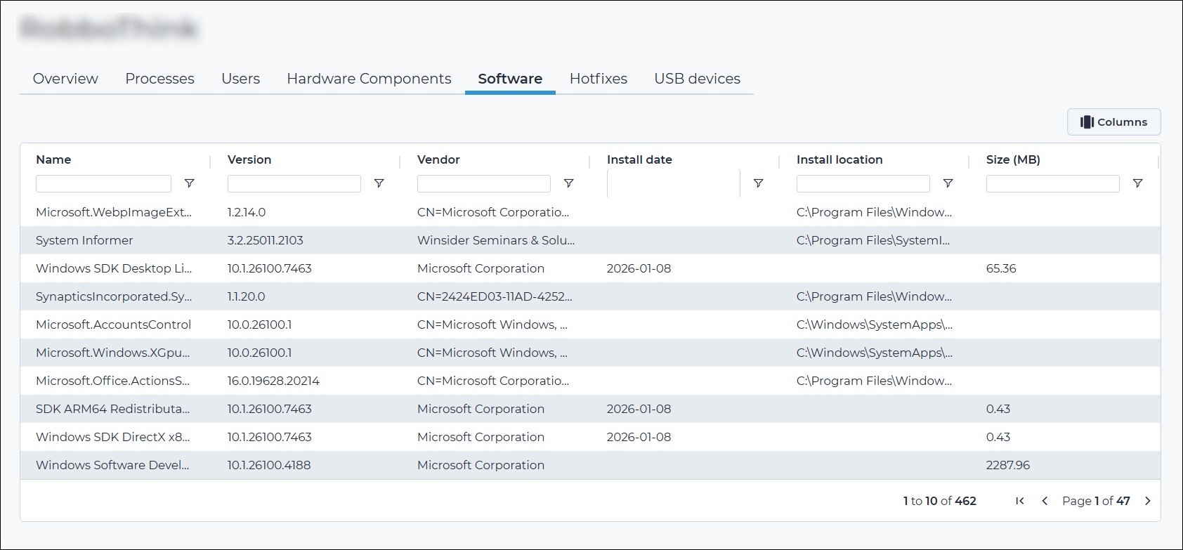Switch to the Hotfixes tab
This screenshot has width=1183, height=550.
598,79
